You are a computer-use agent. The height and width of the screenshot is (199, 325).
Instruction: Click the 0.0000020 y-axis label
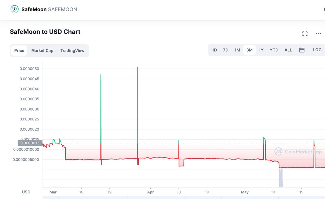[x=29, y=130]
